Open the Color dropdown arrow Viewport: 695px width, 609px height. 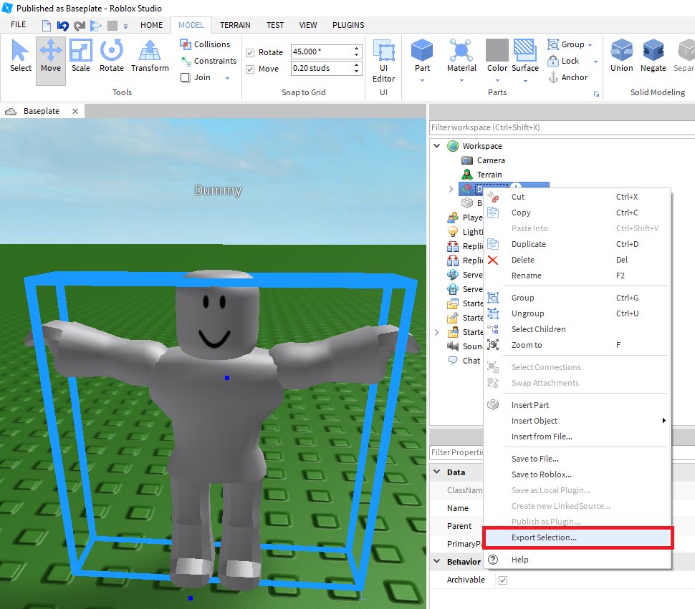(497, 81)
